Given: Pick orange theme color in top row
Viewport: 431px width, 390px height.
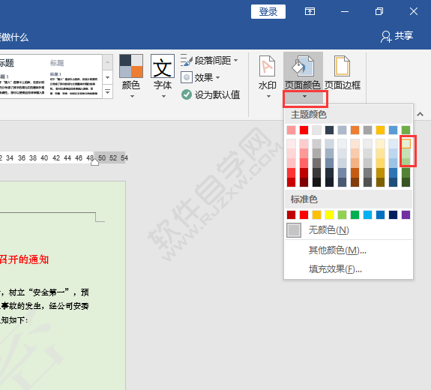Looking at the screenshot, I should click(x=355, y=130).
